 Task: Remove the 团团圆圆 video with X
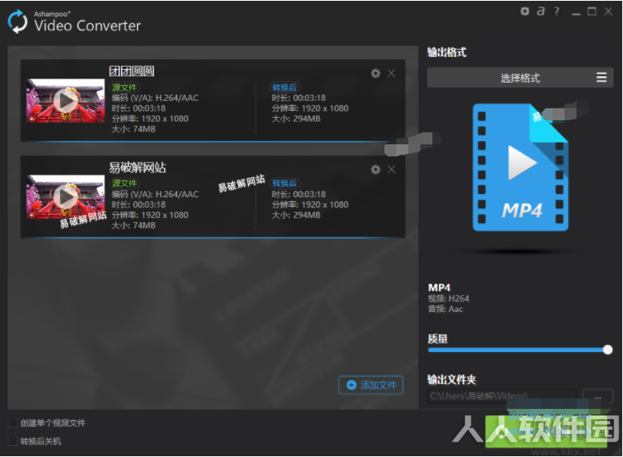392,73
